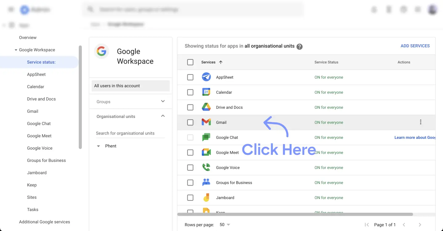Check the AppSheet row checkbox
443x231 pixels.
(x=190, y=77)
